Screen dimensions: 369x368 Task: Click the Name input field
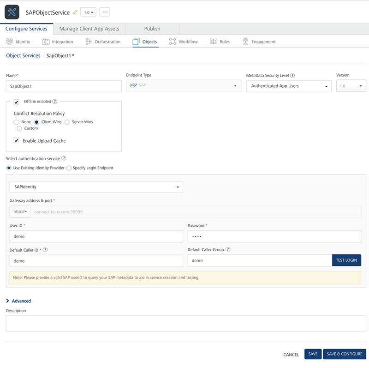pyautogui.click(x=64, y=86)
